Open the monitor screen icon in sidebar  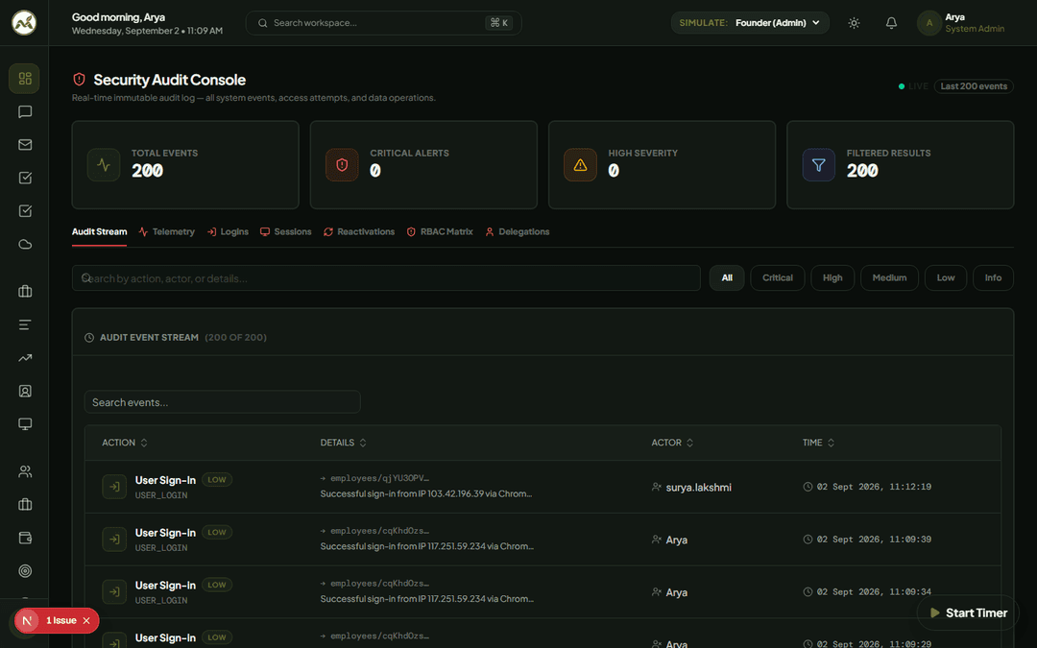click(24, 424)
